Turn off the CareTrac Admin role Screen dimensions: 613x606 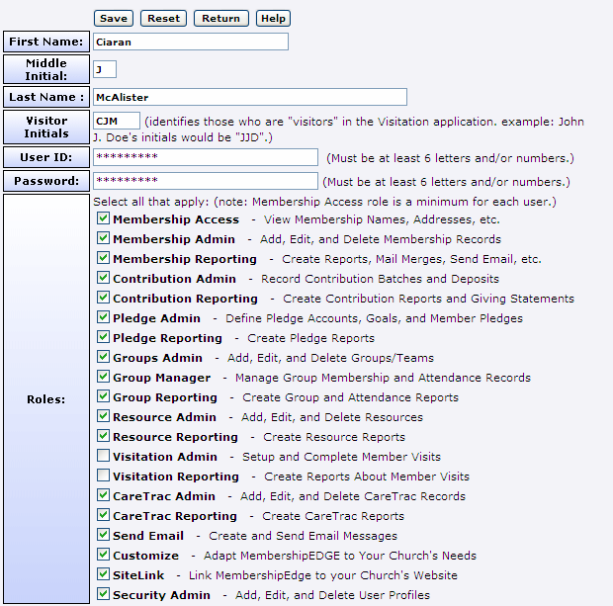click(x=104, y=495)
